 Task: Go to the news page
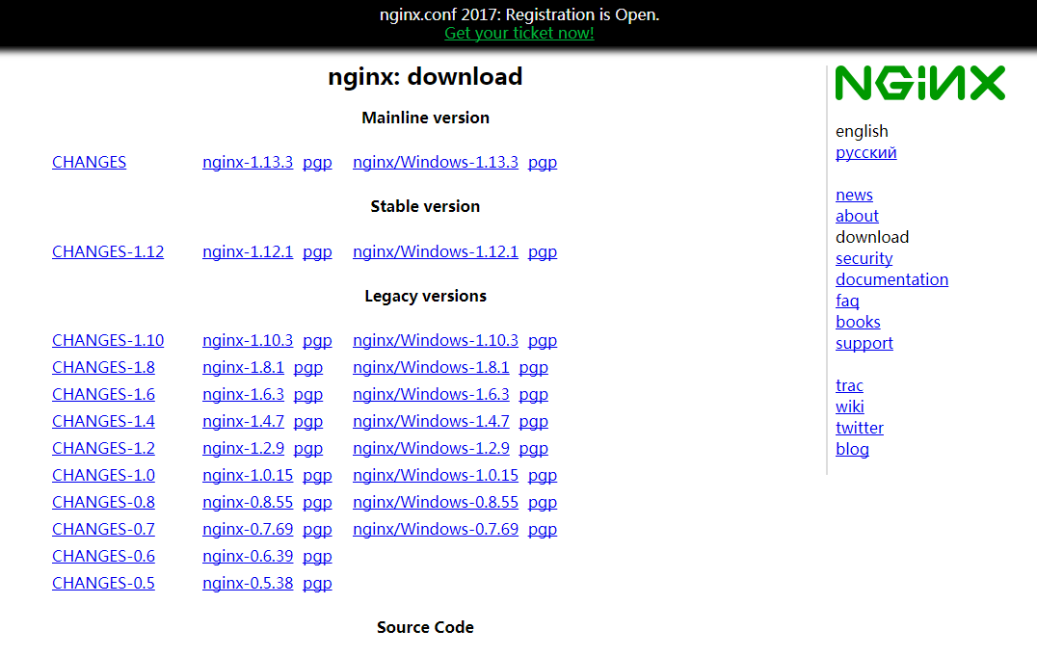point(854,196)
